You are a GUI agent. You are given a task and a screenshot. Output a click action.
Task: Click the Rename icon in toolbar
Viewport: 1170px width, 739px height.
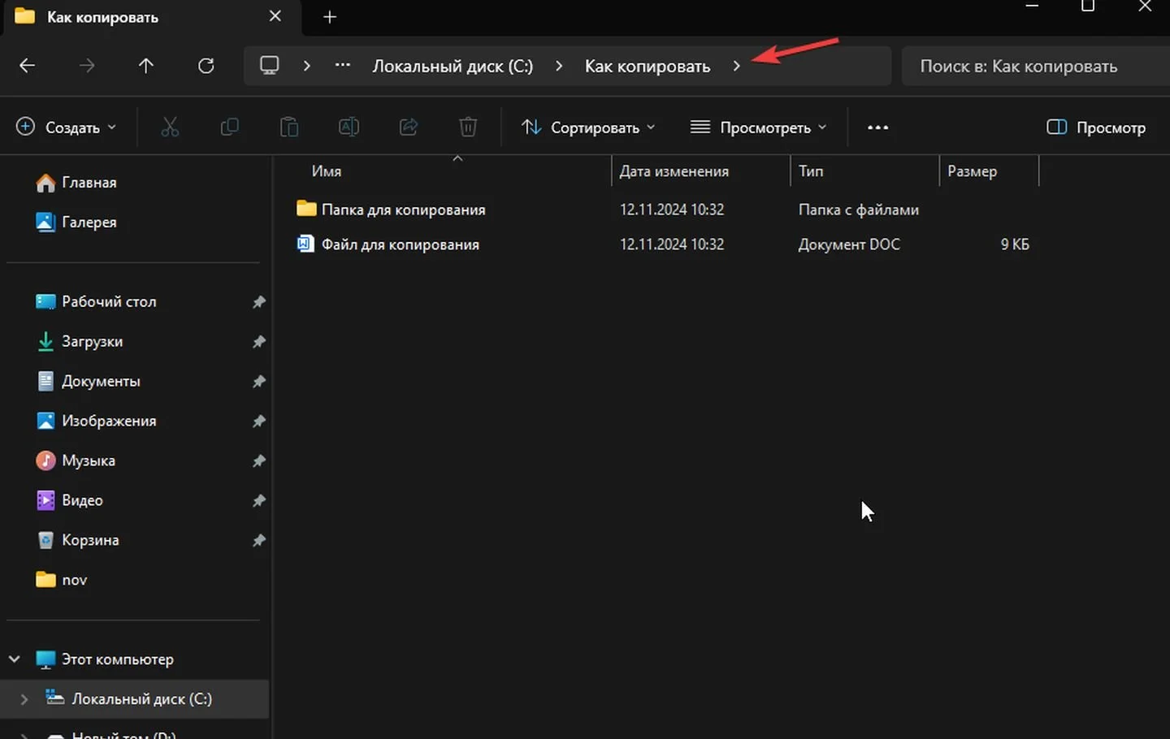click(349, 127)
